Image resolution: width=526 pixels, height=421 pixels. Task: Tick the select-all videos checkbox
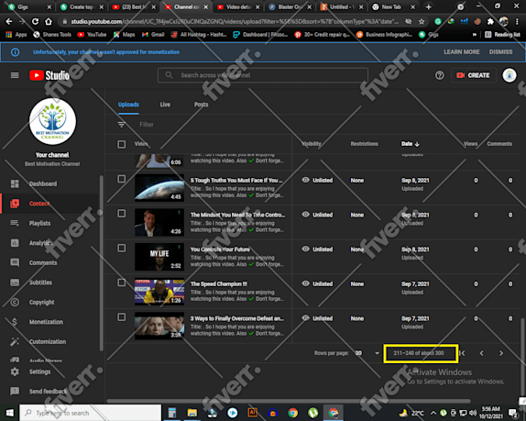[x=122, y=144]
